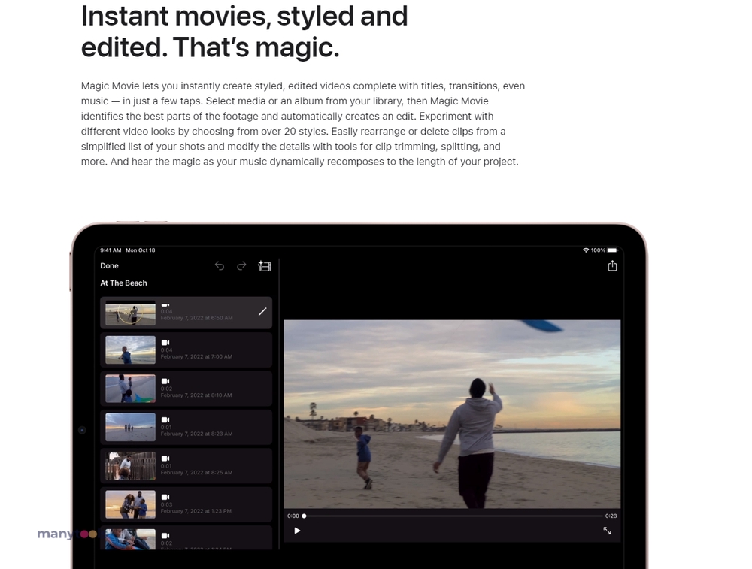This screenshot has height=569, width=752.
Task: Click the 9:41 AM clock in the status bar
Action: pos(111,250)
